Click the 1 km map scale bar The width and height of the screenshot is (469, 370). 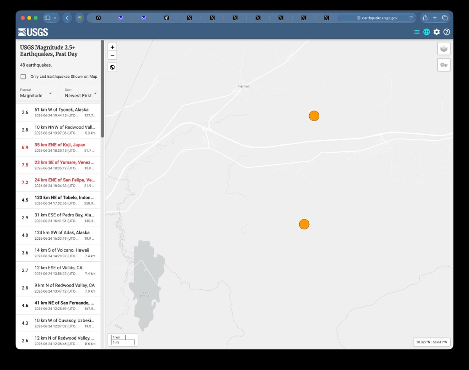pyautogui.click(x=123, y=339)
